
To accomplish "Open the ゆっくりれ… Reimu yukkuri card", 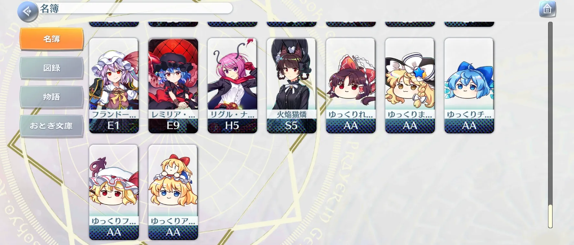I will pos(351,86).
